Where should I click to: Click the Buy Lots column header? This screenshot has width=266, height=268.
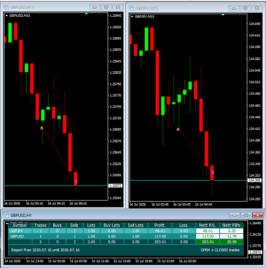(112, 225)
